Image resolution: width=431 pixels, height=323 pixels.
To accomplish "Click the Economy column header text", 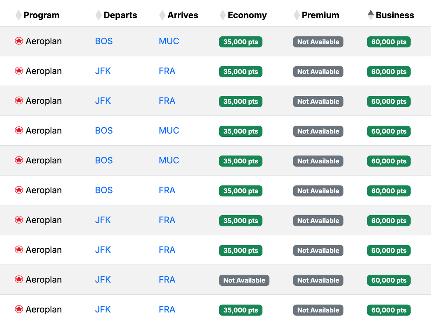I will coord(247,15).
